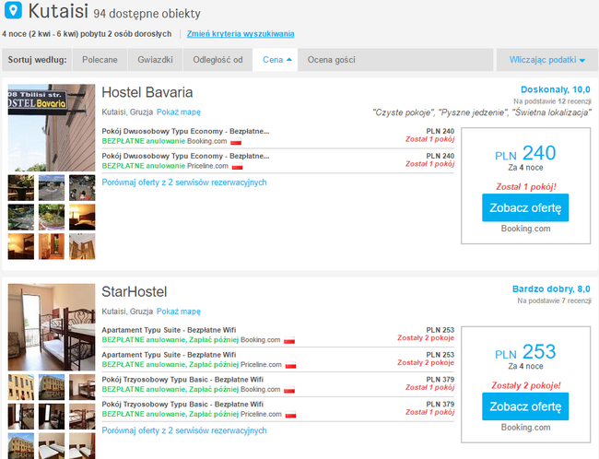599x459 pixels.
Task: Click Polish flag beside Hostel Bavaria Priceline.com offer
Action: click(237, 166)
